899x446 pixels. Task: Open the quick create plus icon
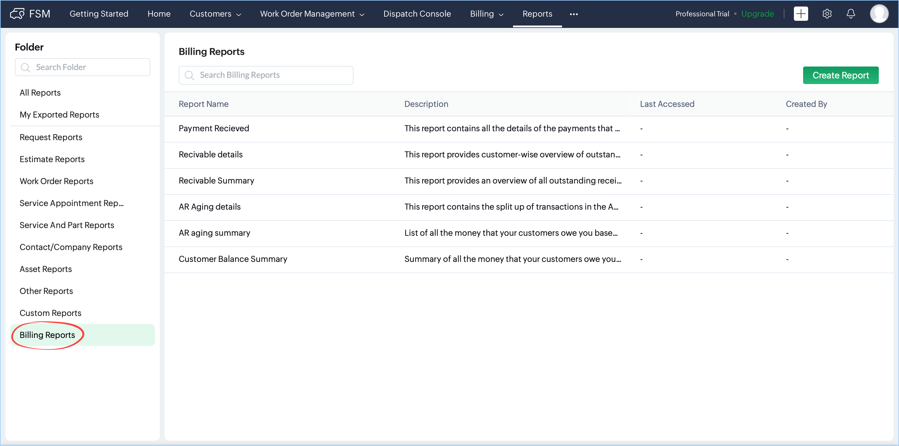(x=801, y=14)
